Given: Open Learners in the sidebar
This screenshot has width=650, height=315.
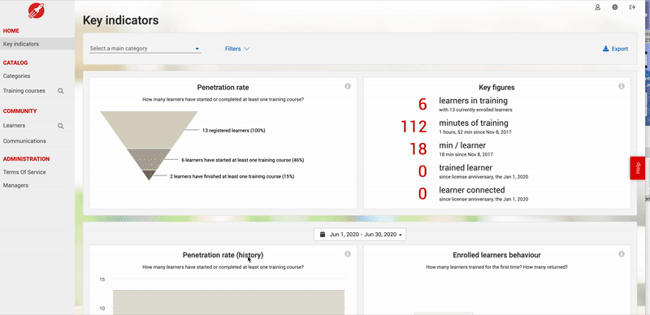Looking at the screenshot, I should coord(14,126).
